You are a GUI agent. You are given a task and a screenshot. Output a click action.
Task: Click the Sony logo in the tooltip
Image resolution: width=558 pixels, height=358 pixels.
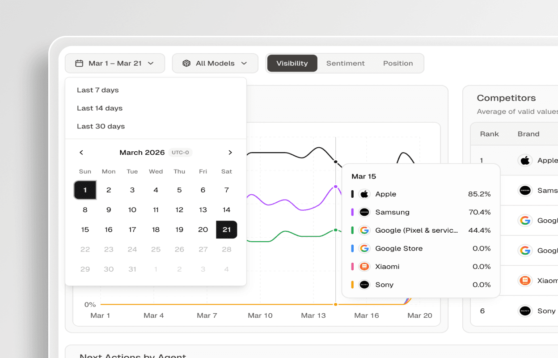364,285
